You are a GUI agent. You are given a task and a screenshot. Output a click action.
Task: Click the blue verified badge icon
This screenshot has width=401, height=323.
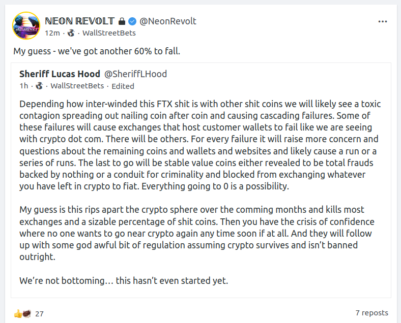(132, 21)
